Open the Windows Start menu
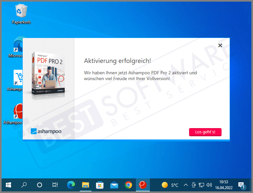This screenshot has height=193, width=253. click(8, 185)
